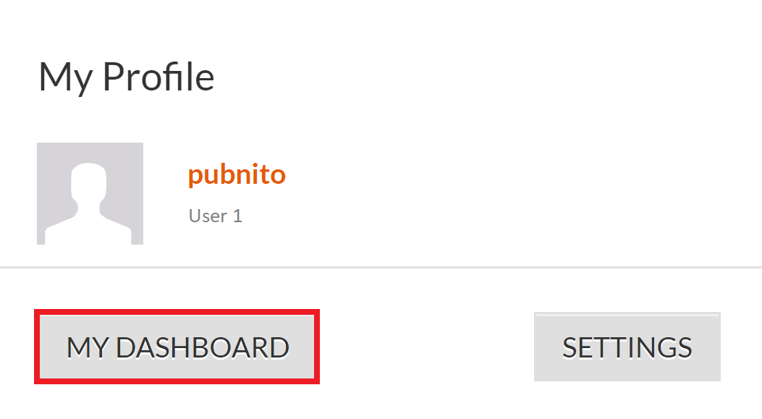
Task: Open SETTINGS from the profile page
Action: (627, 347)
